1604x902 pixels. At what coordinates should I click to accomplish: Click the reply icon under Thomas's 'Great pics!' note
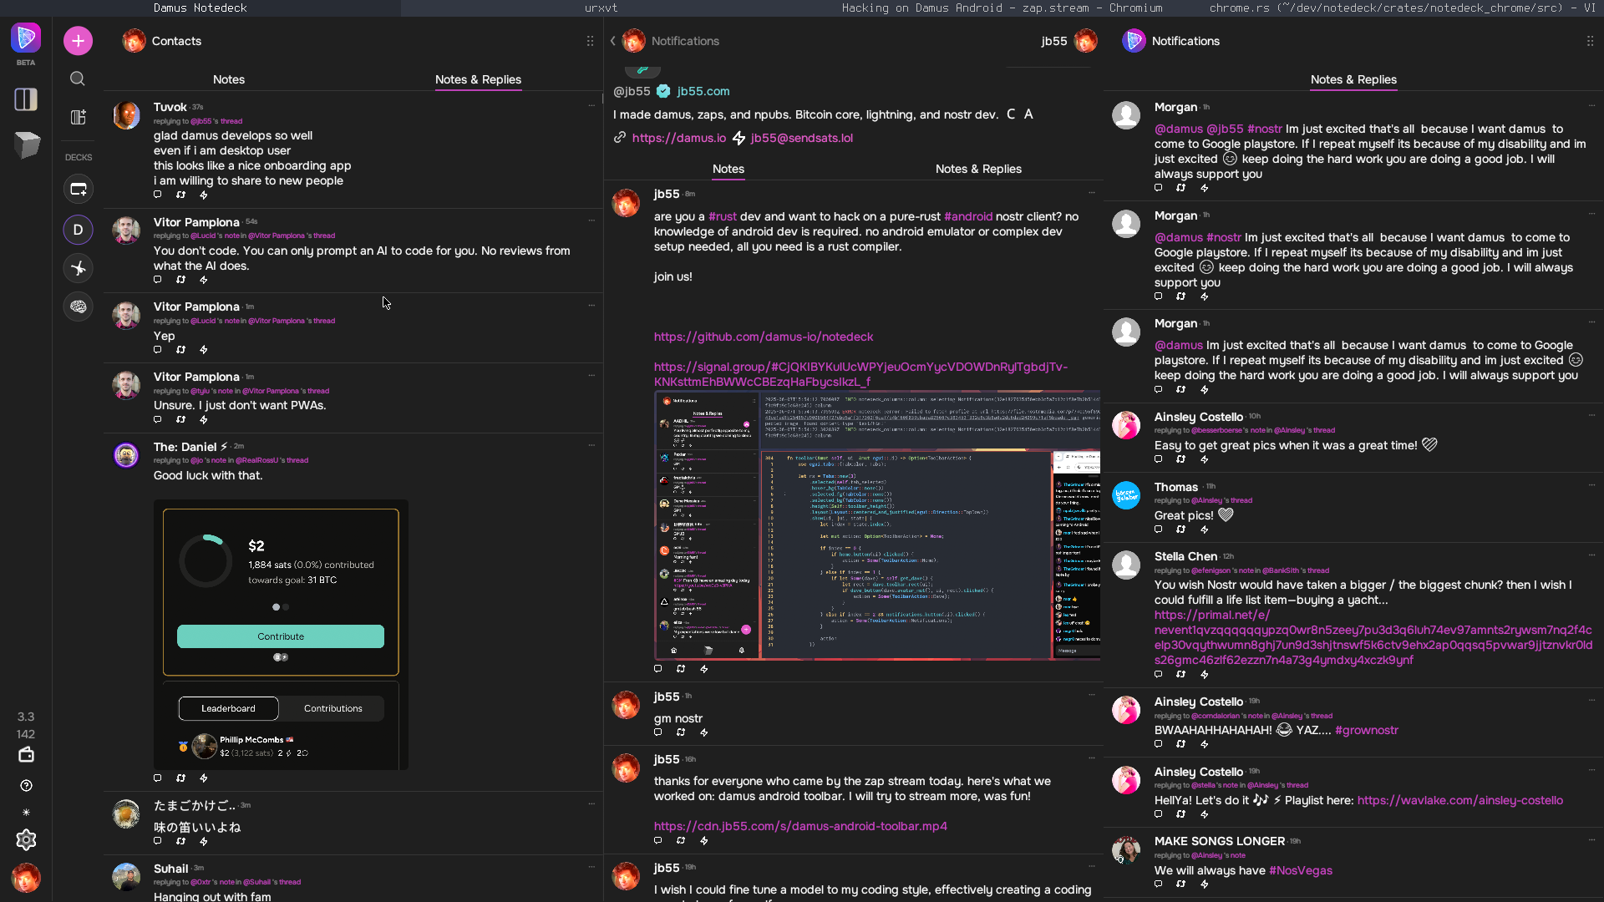pyautogui.click(x=1158, y=530)
